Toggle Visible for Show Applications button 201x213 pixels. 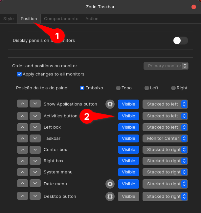[128, 104]
